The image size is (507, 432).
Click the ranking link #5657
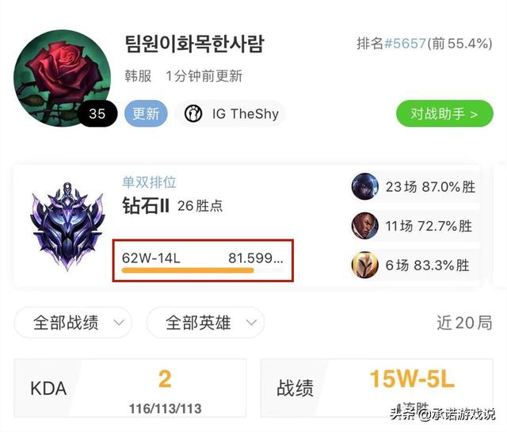pyautogui.click(x=405, y=44)
